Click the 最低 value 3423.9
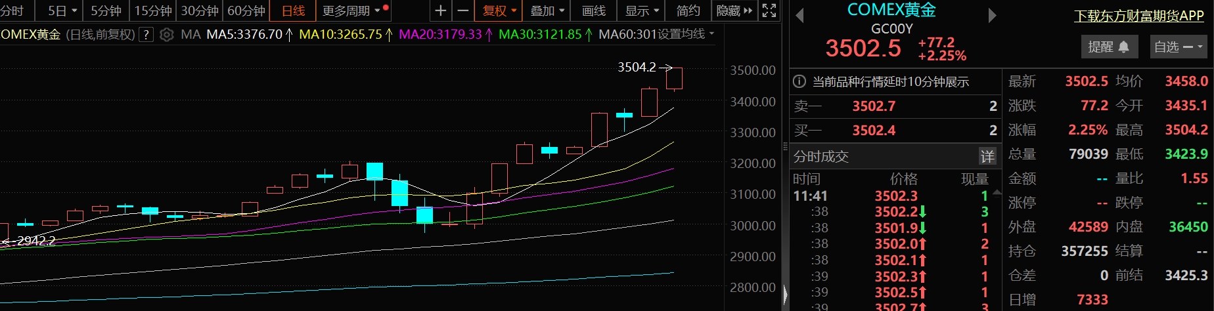The width and height of the screenshot is (1214, 311). 1186,154
